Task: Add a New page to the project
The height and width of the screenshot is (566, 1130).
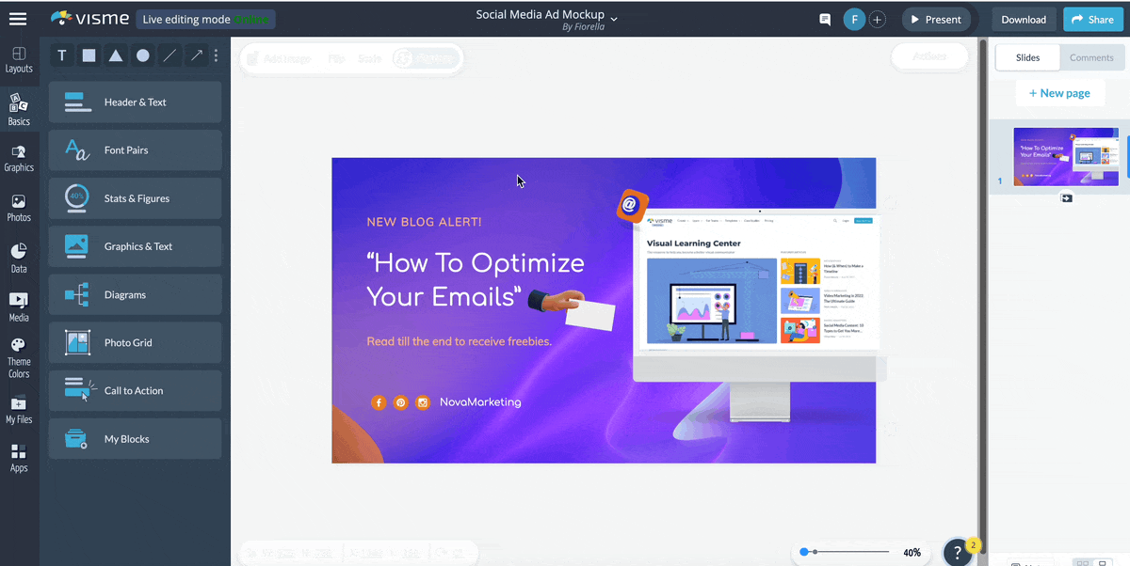Action: pos(1060,92)
